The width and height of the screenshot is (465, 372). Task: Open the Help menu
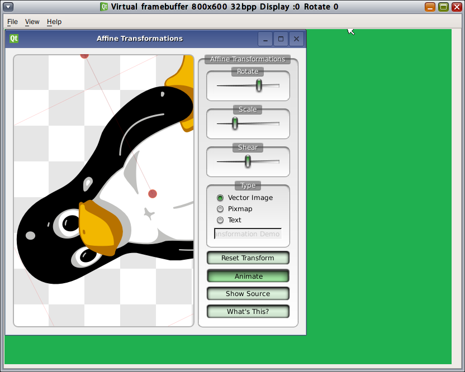click(54, 22)
